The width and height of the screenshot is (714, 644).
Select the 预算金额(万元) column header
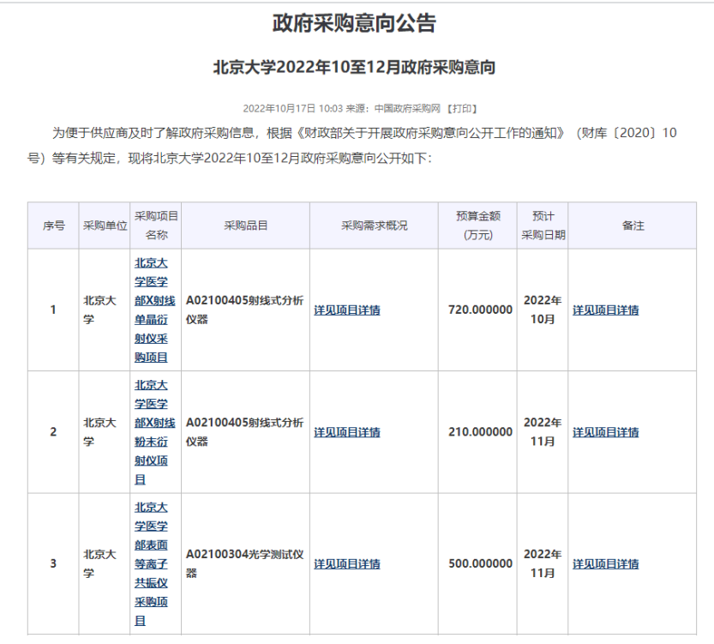coord(477,226)
